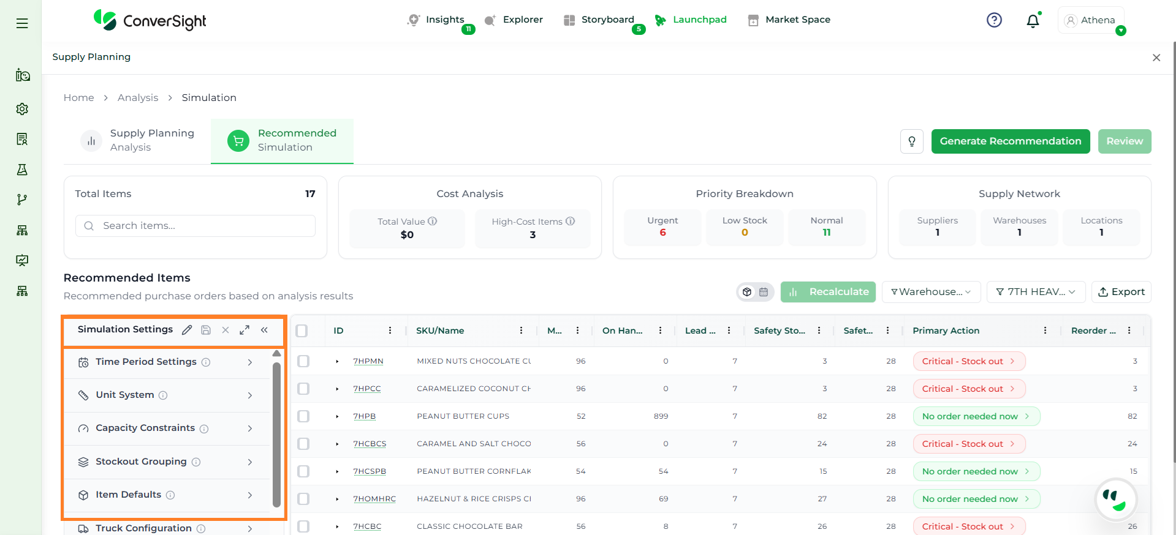This screenshot has height=535, width=1176.
Task: Open the notifications bell
Action: (x=1033, y=21)
